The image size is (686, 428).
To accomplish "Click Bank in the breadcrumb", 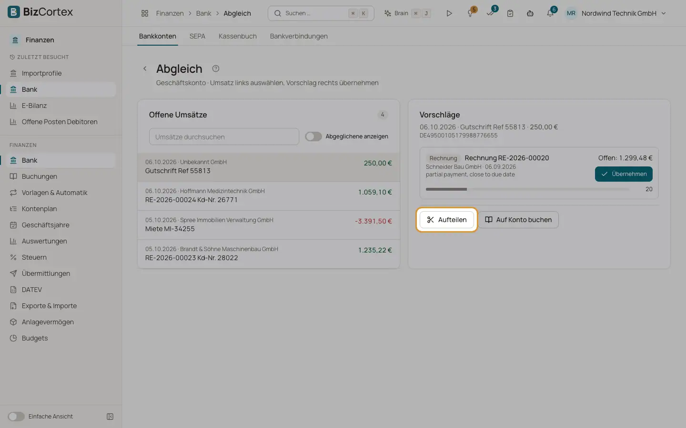I will (x=203, y=13).
